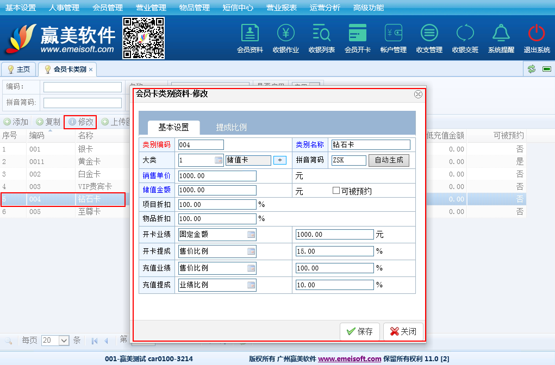Click the 自动生成 button
The width and height of the screenshot is (555, 365).
389,160
